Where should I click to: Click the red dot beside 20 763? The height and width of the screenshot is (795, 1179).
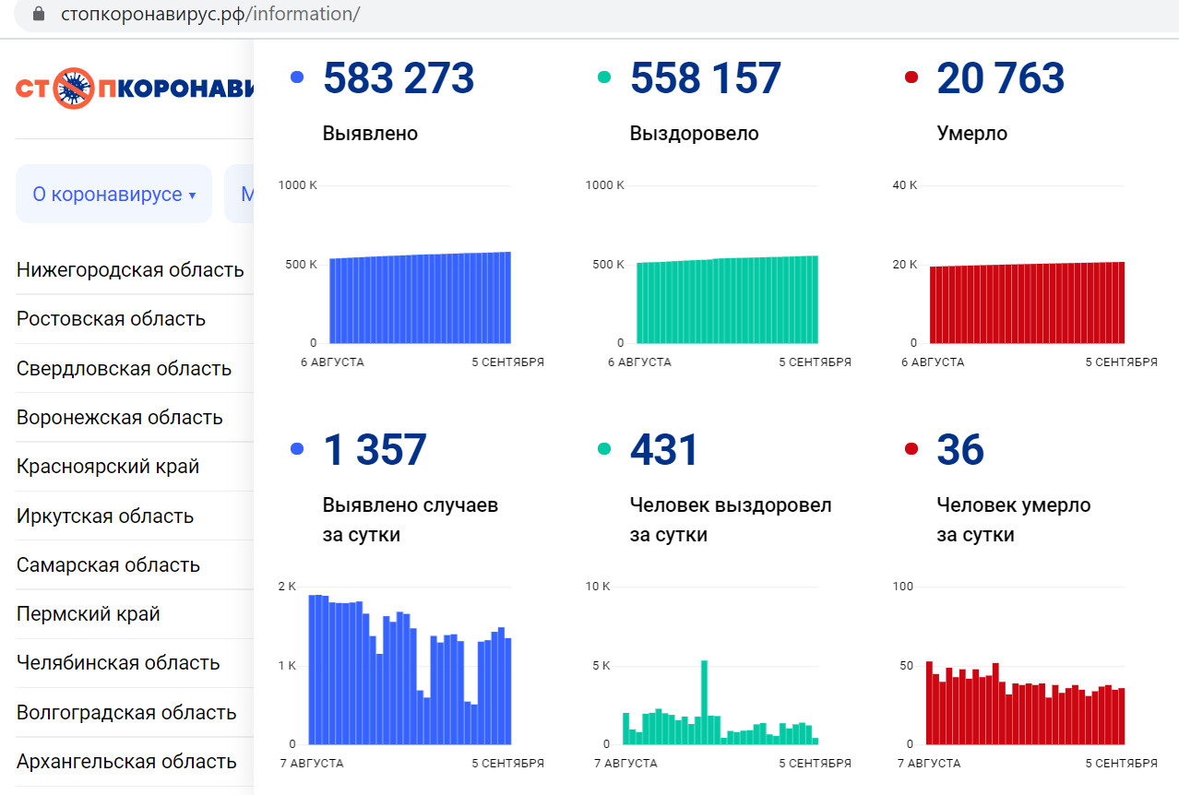[x=911, y=78]
